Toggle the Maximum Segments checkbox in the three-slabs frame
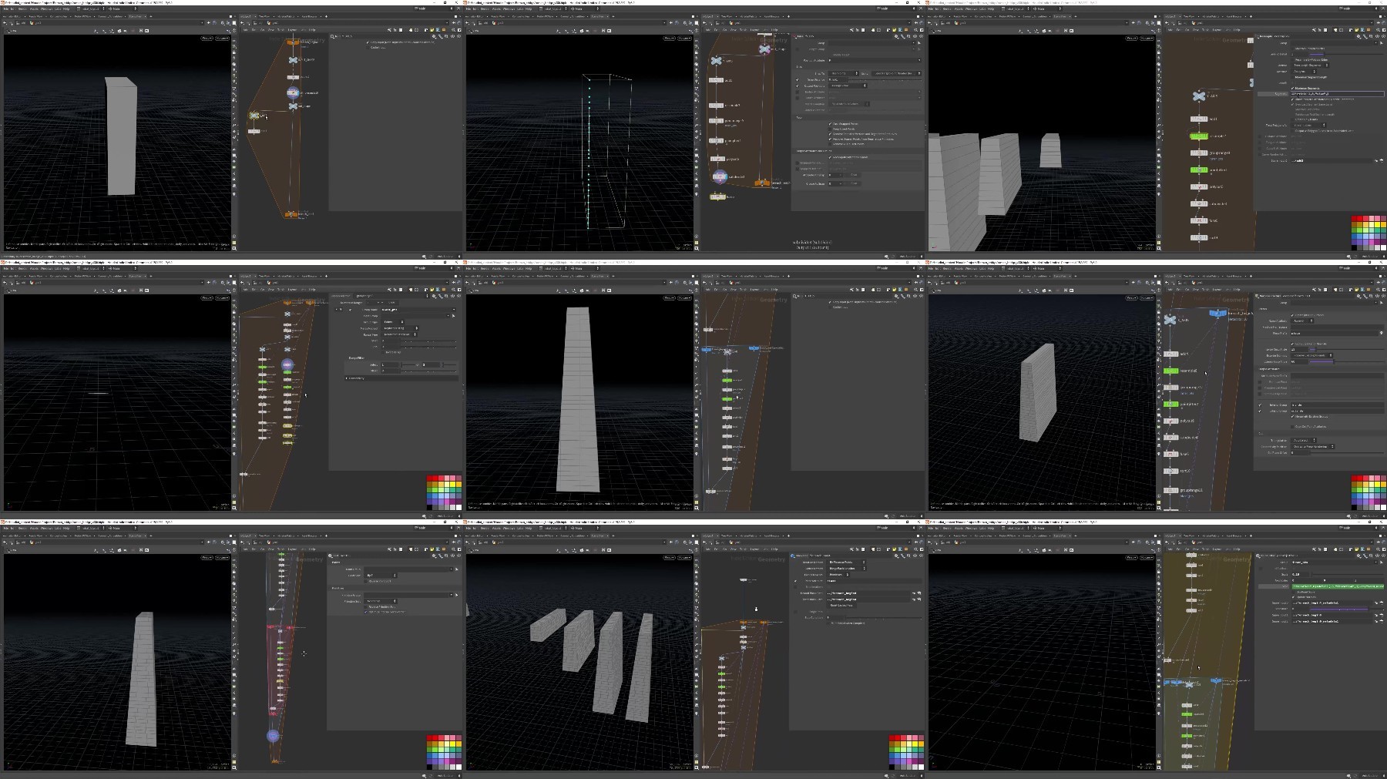The height and width of the screenshot is (779, 1387). click(x=1293, y=89)
